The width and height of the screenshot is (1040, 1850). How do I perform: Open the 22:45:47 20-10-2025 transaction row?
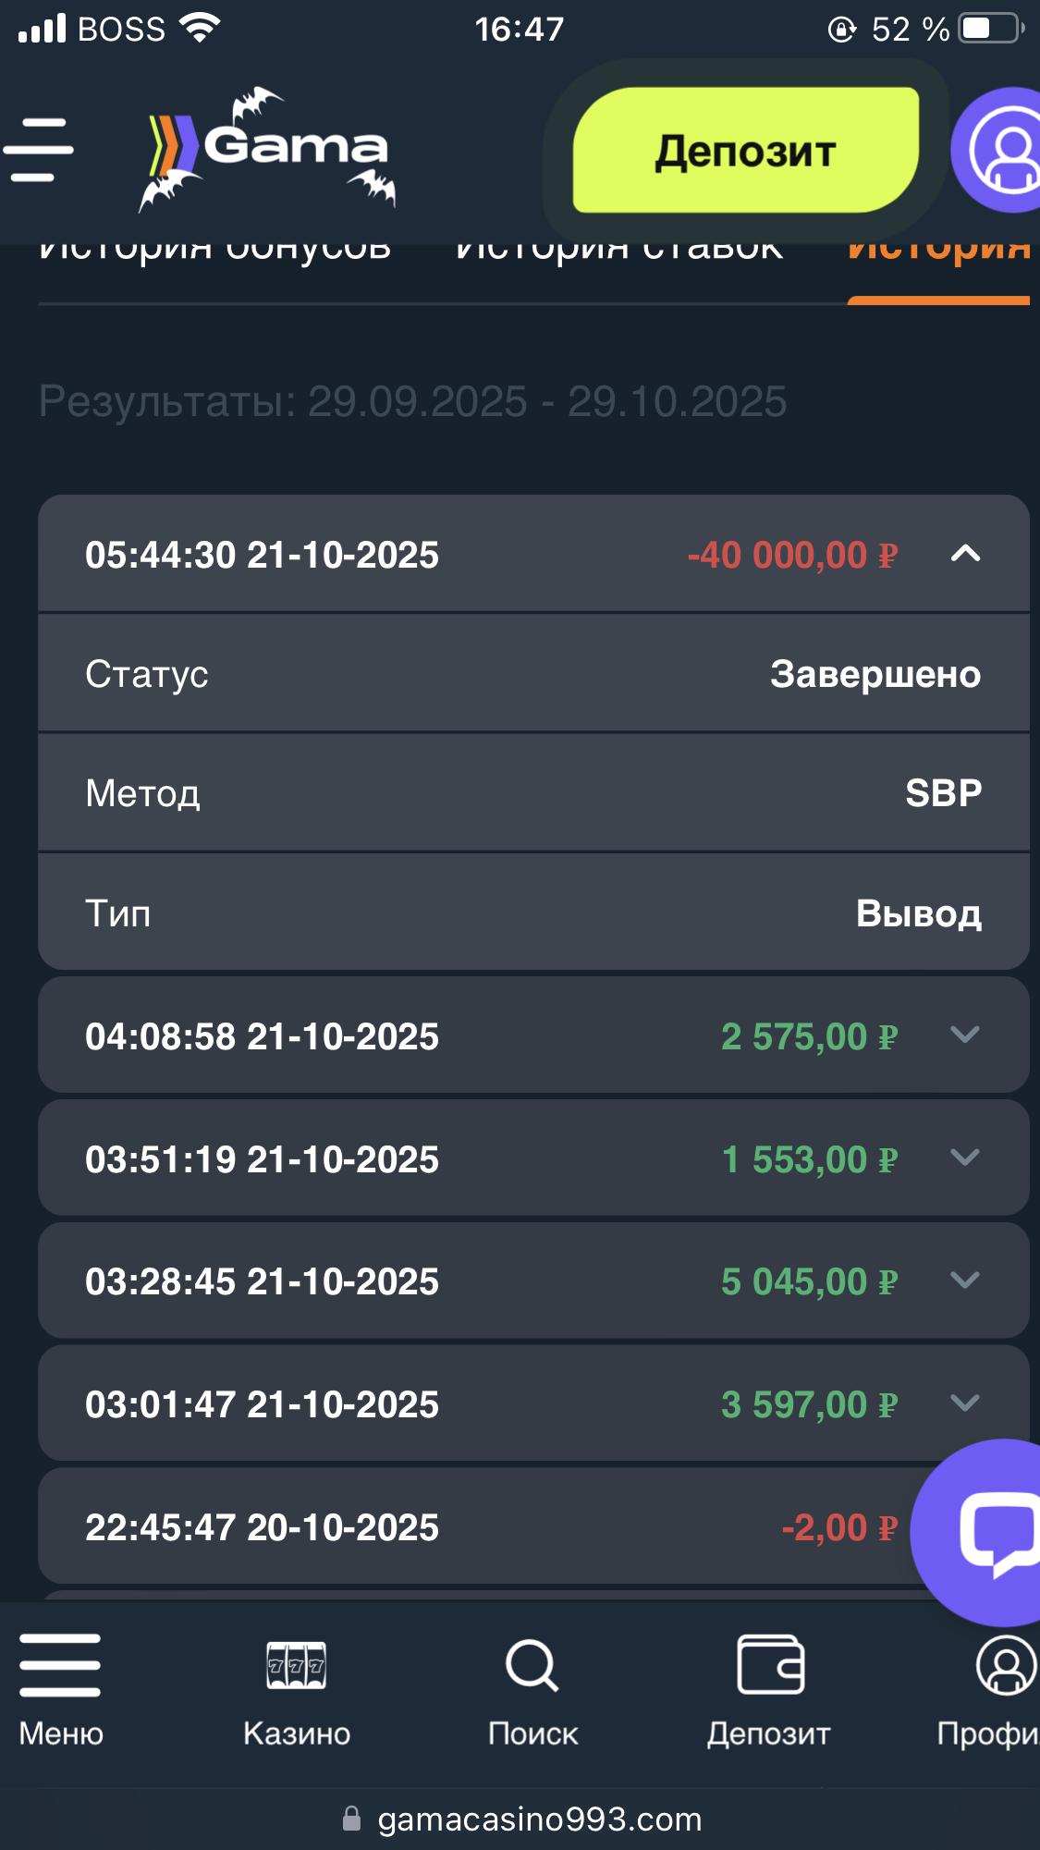462,1527
